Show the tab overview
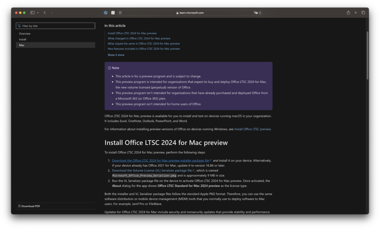This screenshot has width=380, height=229. (x=363, y=12)
